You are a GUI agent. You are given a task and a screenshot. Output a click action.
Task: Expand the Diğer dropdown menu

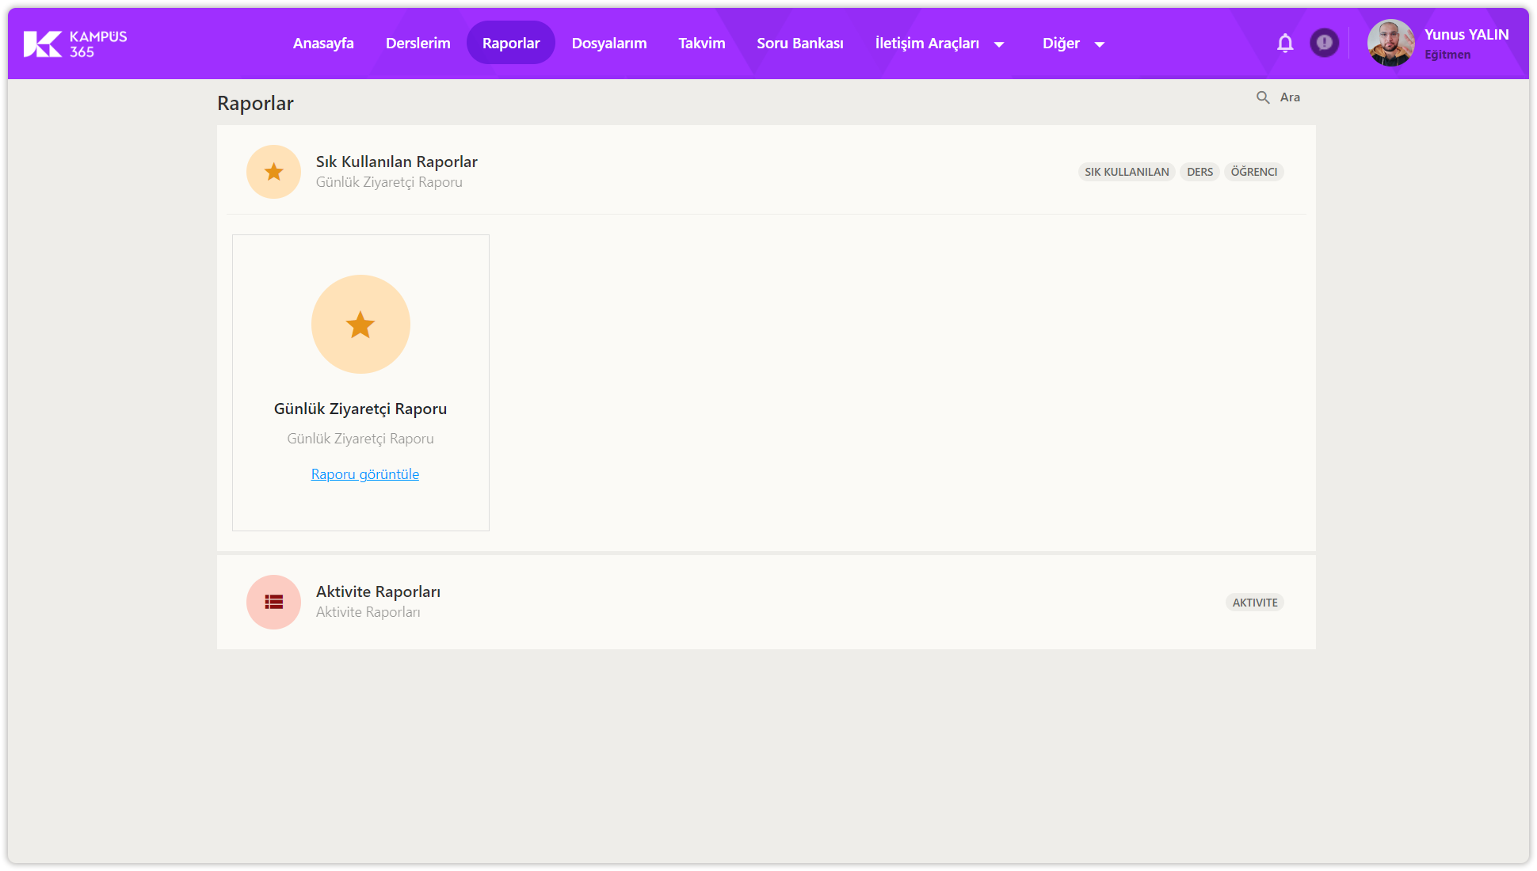(x=1073, y=44)
